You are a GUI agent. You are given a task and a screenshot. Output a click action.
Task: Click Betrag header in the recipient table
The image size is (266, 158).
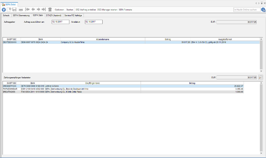tap(192, 83)
